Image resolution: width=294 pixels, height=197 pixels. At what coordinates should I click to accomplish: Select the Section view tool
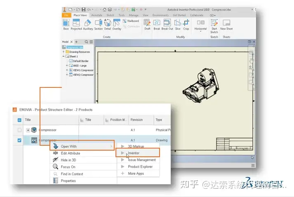99,25
